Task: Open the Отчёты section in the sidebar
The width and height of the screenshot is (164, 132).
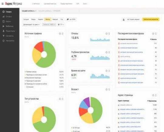Action: 7,16
